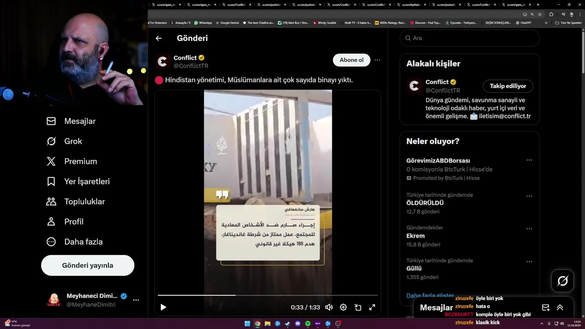
Task: Open the Daha fazla circle icon
Action: (51, 242)
